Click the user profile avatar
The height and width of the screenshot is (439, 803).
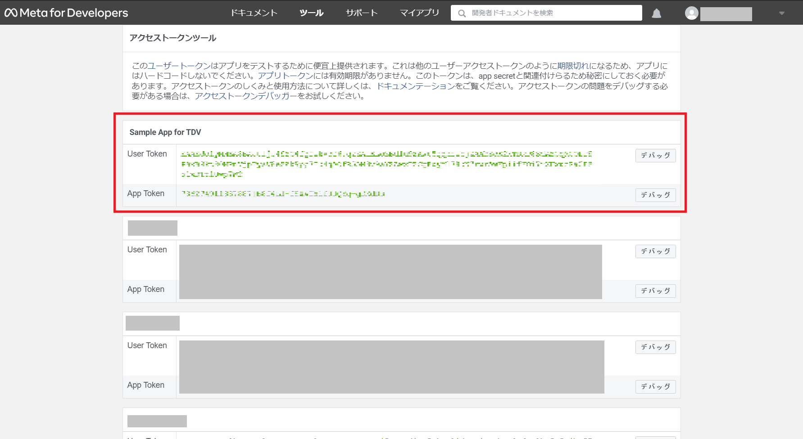click(691, 13)
